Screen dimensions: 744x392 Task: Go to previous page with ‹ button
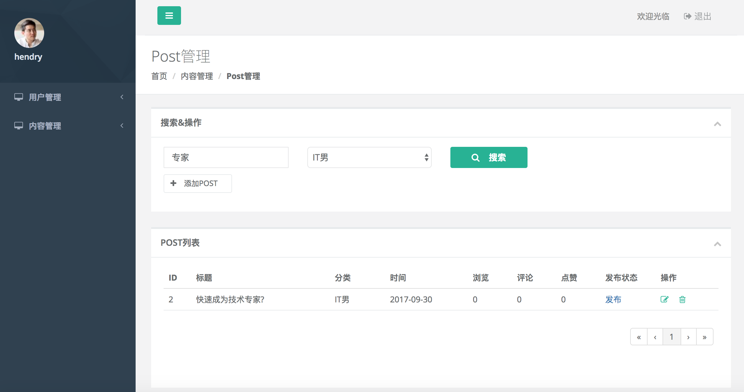click(x=655, y=337)
